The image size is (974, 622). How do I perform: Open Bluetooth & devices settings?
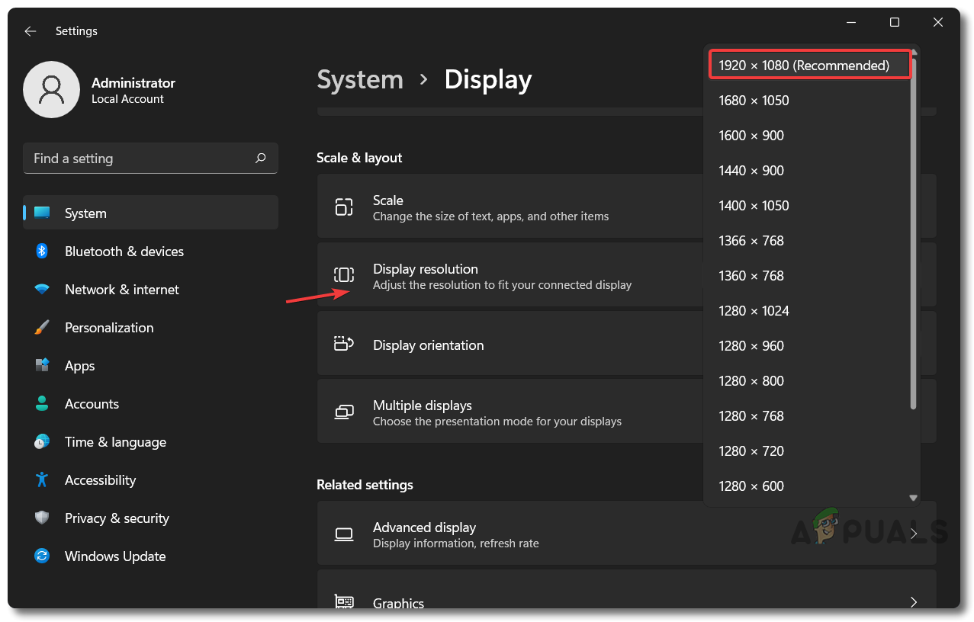coord(124,252)
